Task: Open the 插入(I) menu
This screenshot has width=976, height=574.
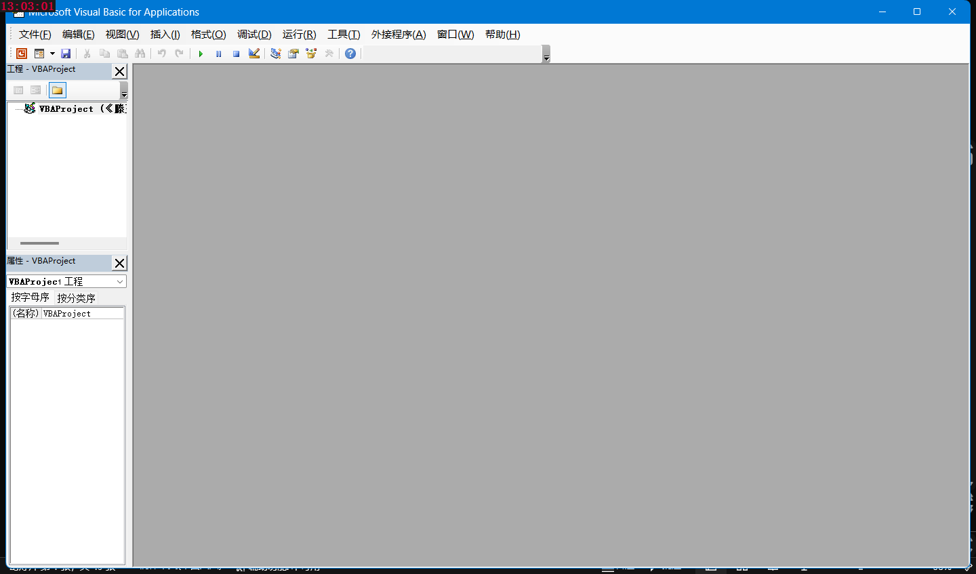Action: pyautogui.click(x=165, y=35)
